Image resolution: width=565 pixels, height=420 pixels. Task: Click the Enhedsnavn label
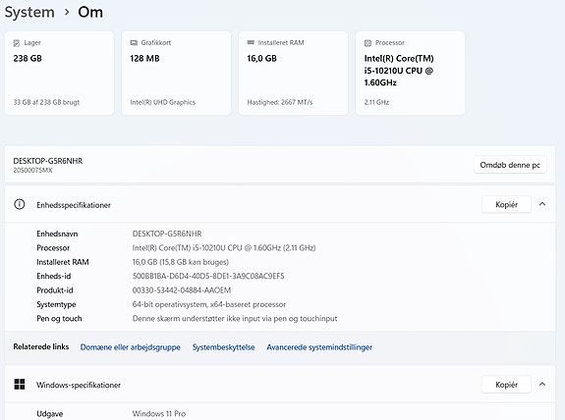57,234
